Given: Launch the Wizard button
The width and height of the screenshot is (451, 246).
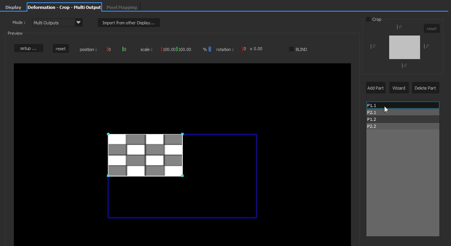Looking at the screenshot, I should click(x=398, y=88).
